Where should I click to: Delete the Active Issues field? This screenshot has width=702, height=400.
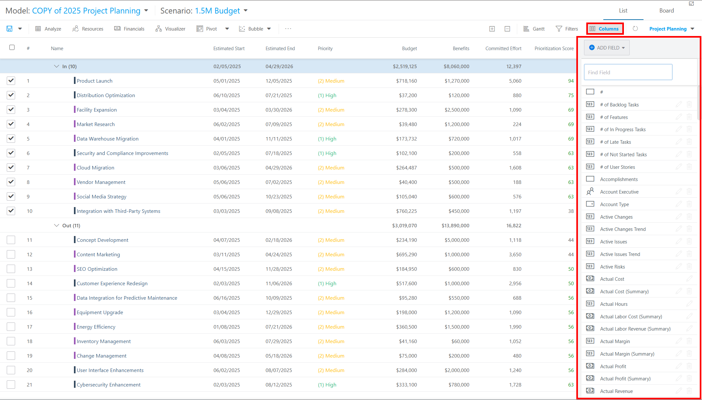pyautogui.click(x=689, y=241)
